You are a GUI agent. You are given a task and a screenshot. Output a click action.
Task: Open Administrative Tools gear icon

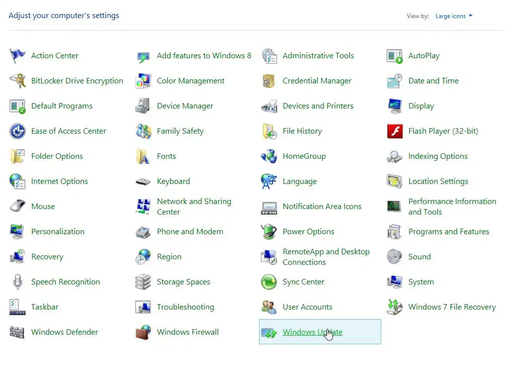[269, 56]
